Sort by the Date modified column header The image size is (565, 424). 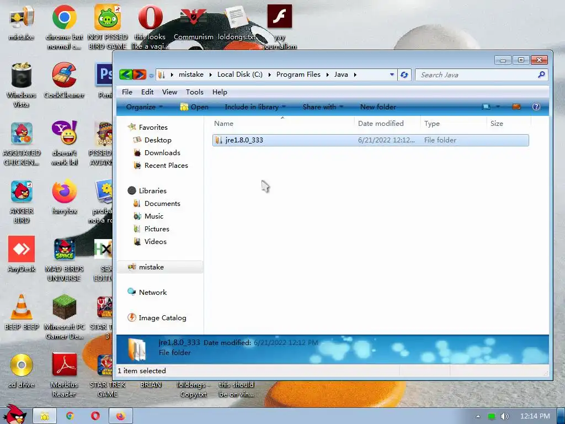[x=387, y=123]
